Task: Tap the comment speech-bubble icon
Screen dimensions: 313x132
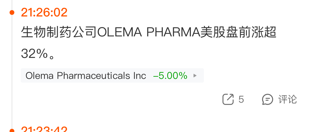Action: (x=267, y=99)
